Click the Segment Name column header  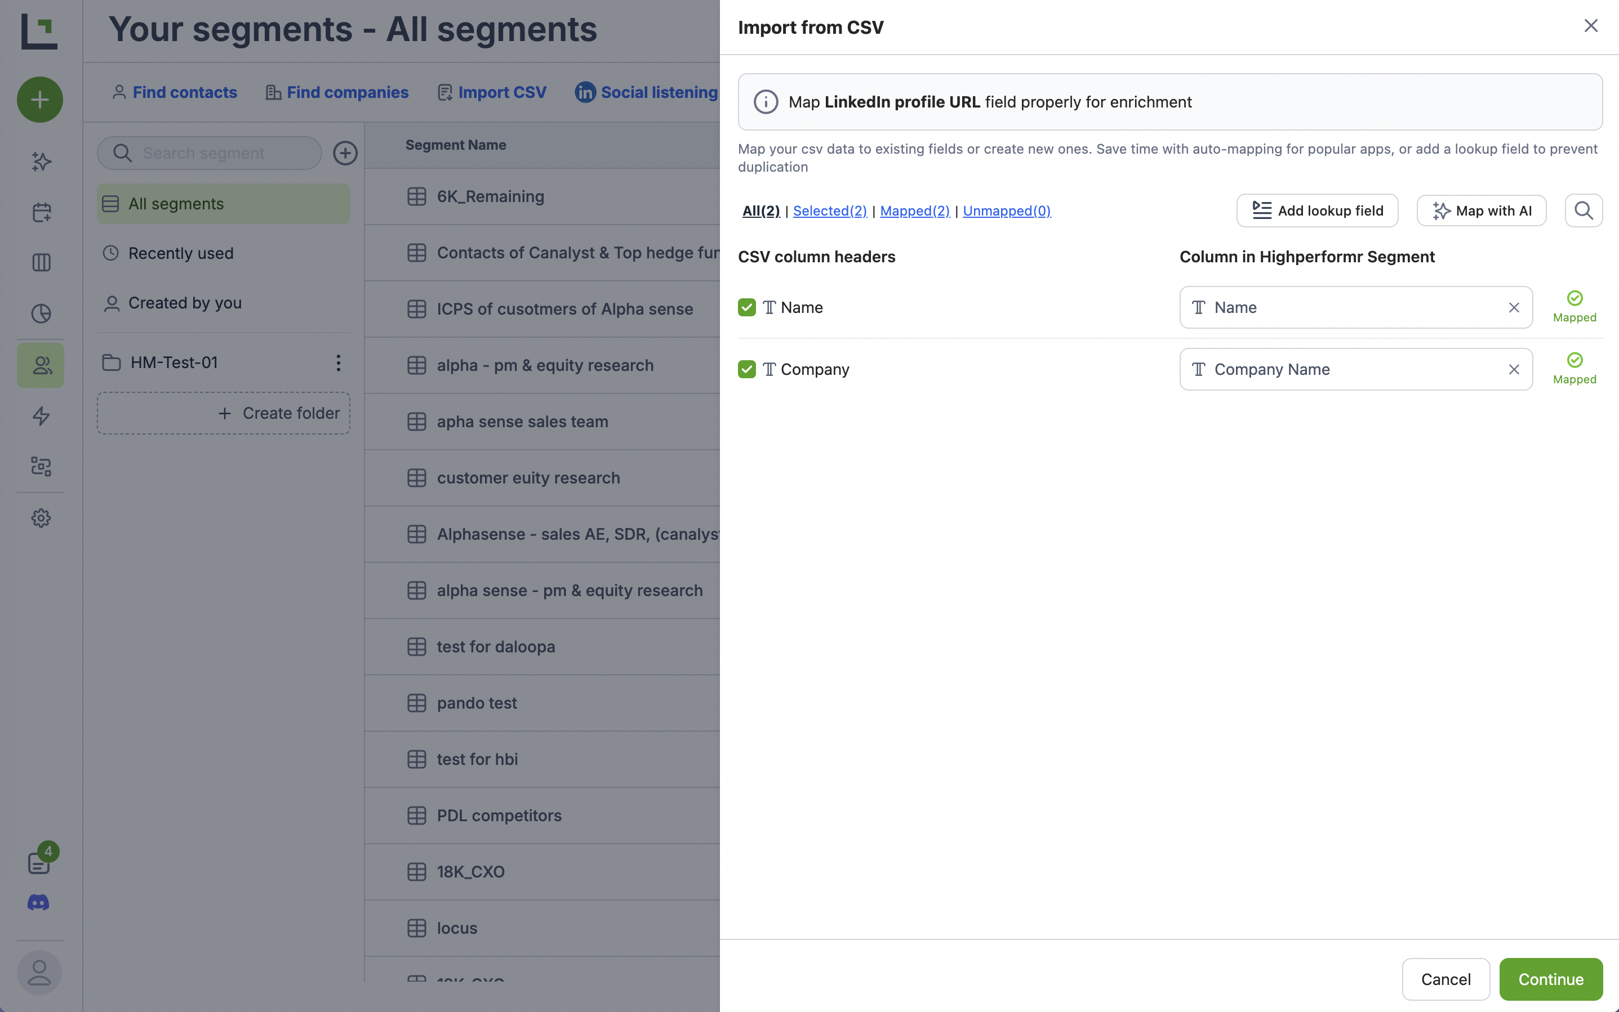(x=456, y=145)
